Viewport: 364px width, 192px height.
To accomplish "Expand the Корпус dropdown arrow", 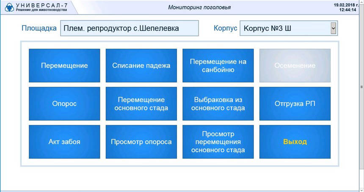I will [x=334, y=28].
